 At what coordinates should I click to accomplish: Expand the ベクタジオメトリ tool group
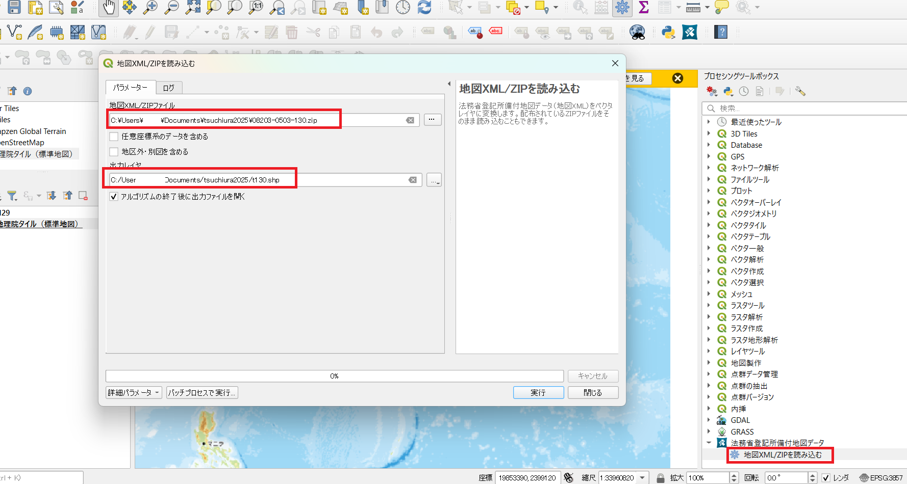pyautogui.click(x=709, y=213)
